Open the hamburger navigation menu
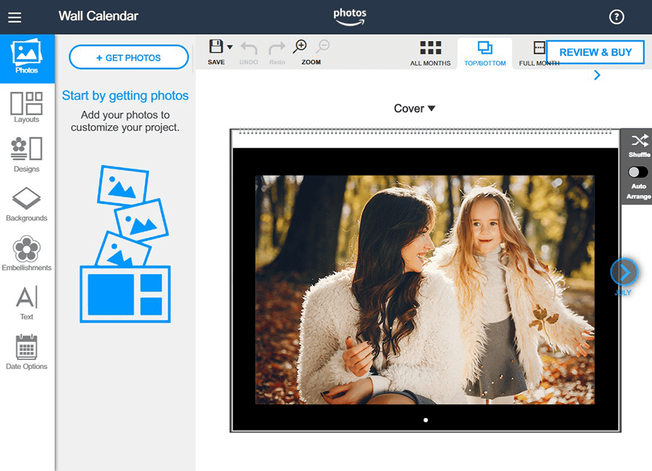This screenshot has width=652, height=471. coord(14,17)
